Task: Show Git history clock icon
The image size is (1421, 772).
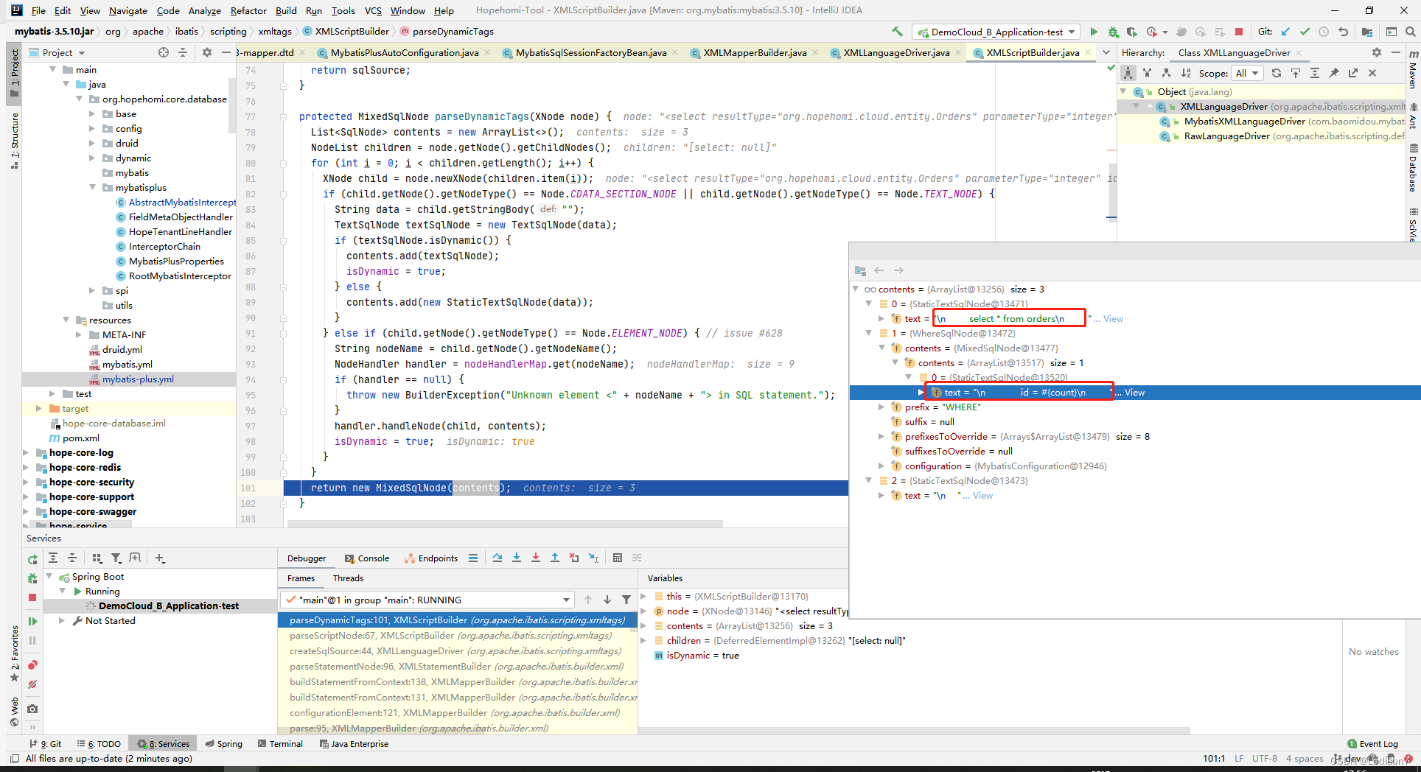Action: pos(1324,32)
